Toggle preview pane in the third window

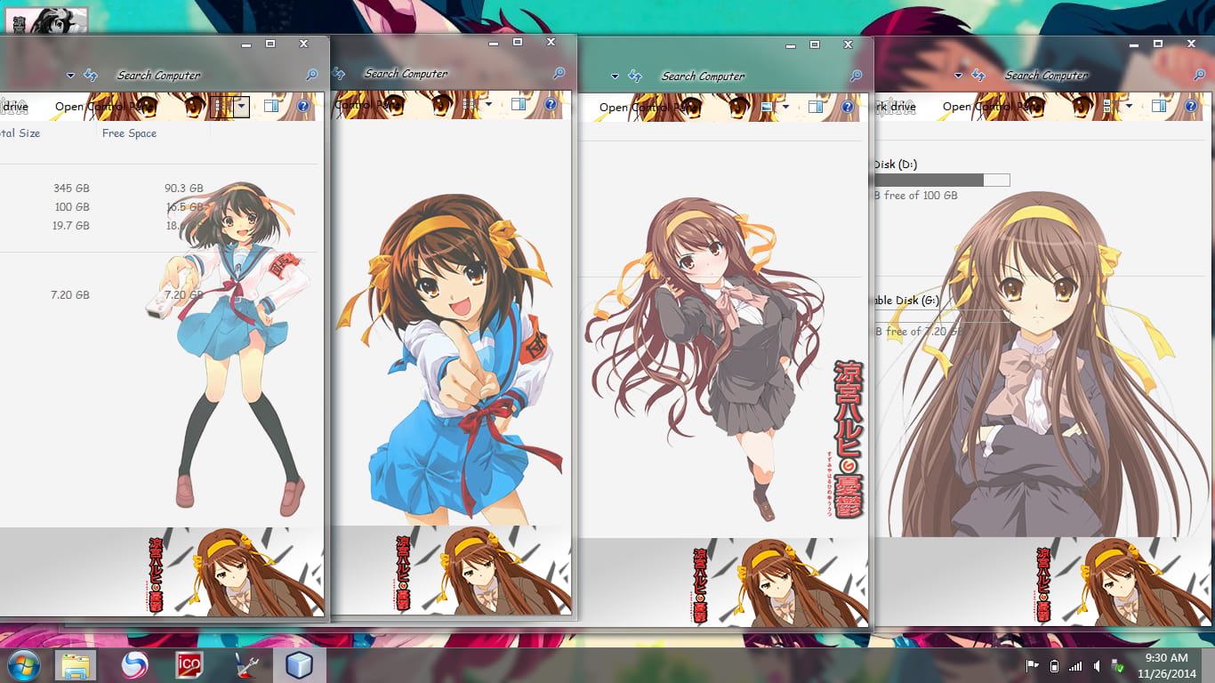coord(815,108)
